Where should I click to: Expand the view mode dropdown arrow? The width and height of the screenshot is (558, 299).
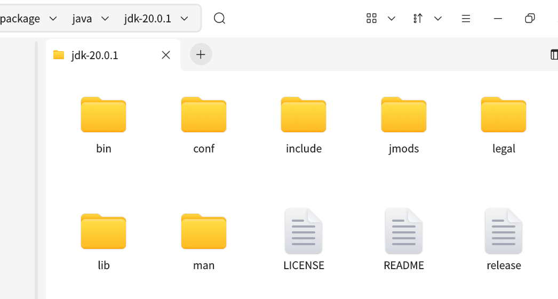pyautogui.click(x=392, y=19)
